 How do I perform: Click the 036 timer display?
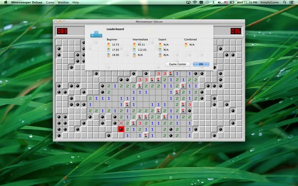(x=236, y=31)
